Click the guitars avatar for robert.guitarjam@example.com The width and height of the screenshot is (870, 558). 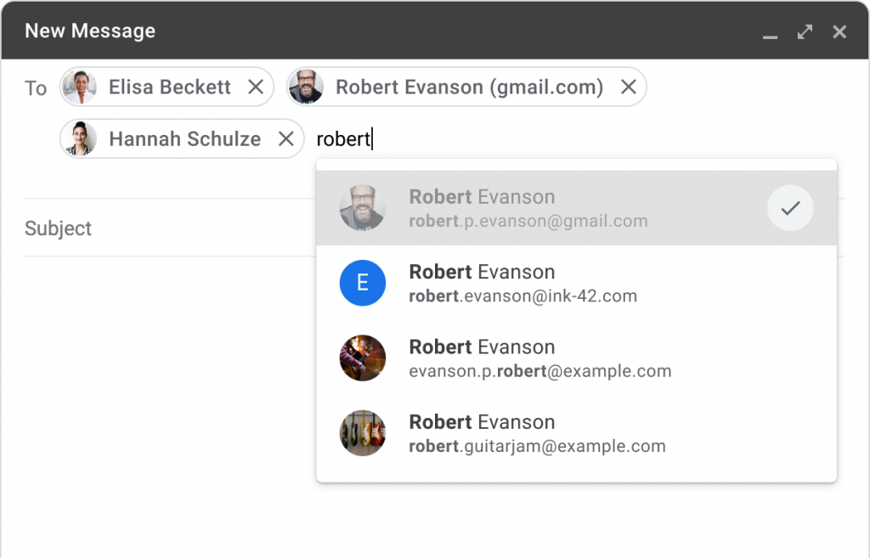[x=362, y=433]
